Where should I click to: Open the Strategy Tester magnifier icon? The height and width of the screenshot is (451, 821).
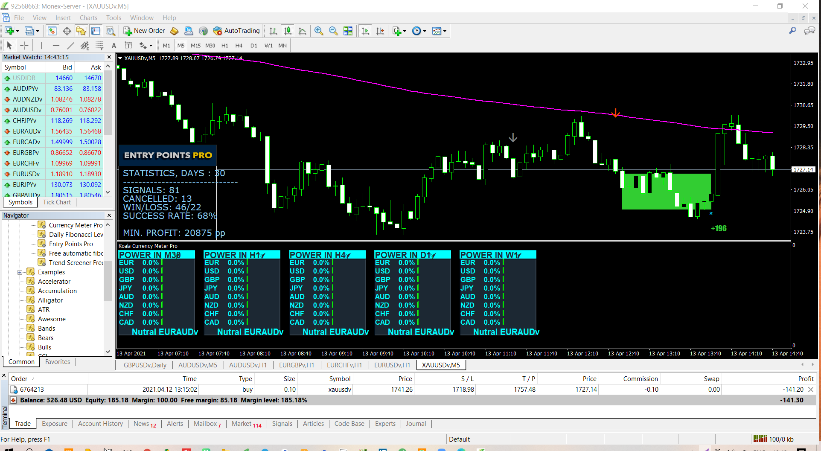pos(110,31)
